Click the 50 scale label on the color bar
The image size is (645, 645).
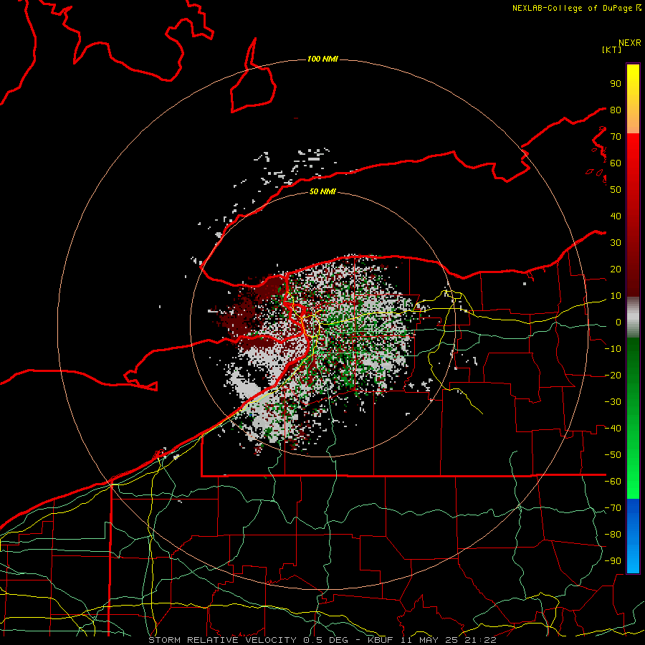point(616,190)
